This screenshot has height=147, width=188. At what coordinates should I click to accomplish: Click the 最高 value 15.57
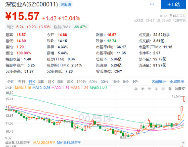21,35
